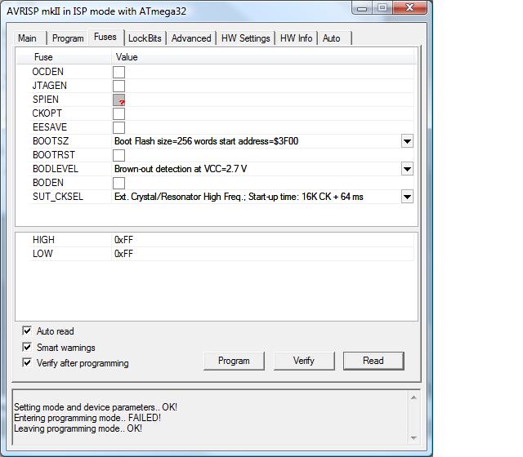Close the AVRISP mkII window
This screenshot has width=523, height=457.
coord(410,8)
